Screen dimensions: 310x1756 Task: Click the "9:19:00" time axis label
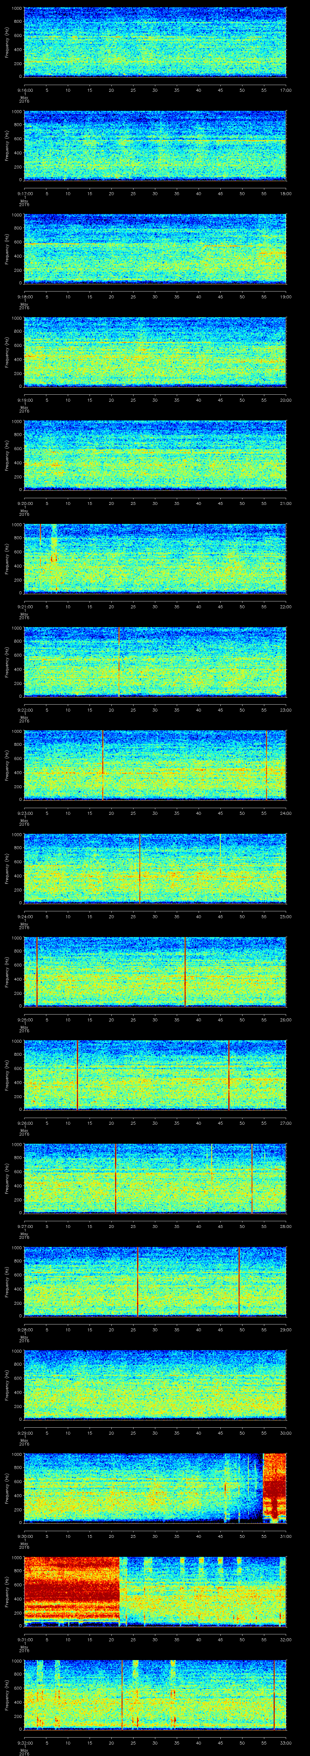point(25,400)
